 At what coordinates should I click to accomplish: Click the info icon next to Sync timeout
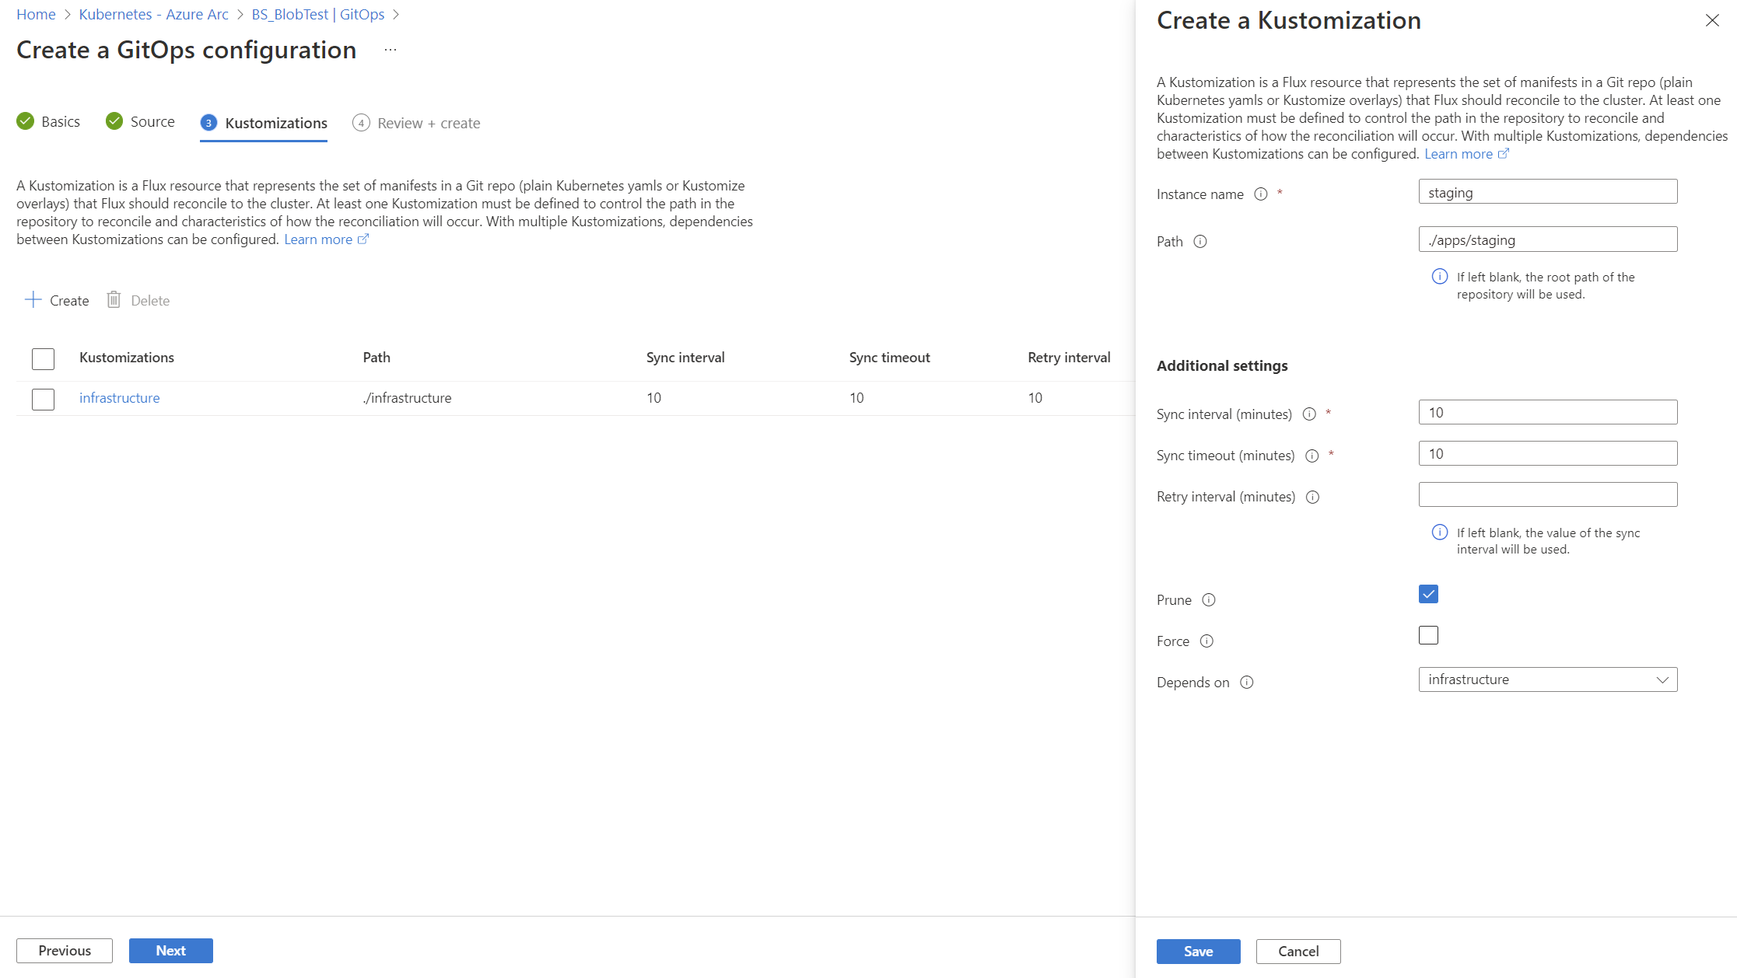click(x=1312, y=456)
